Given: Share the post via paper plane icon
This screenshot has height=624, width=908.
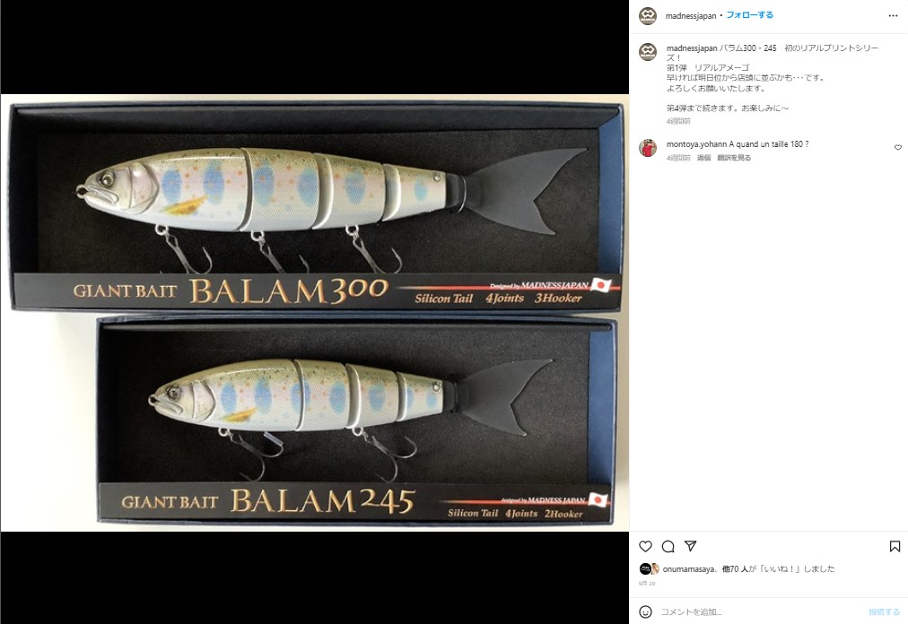Looking at the screenshot, I should (690, 545).
